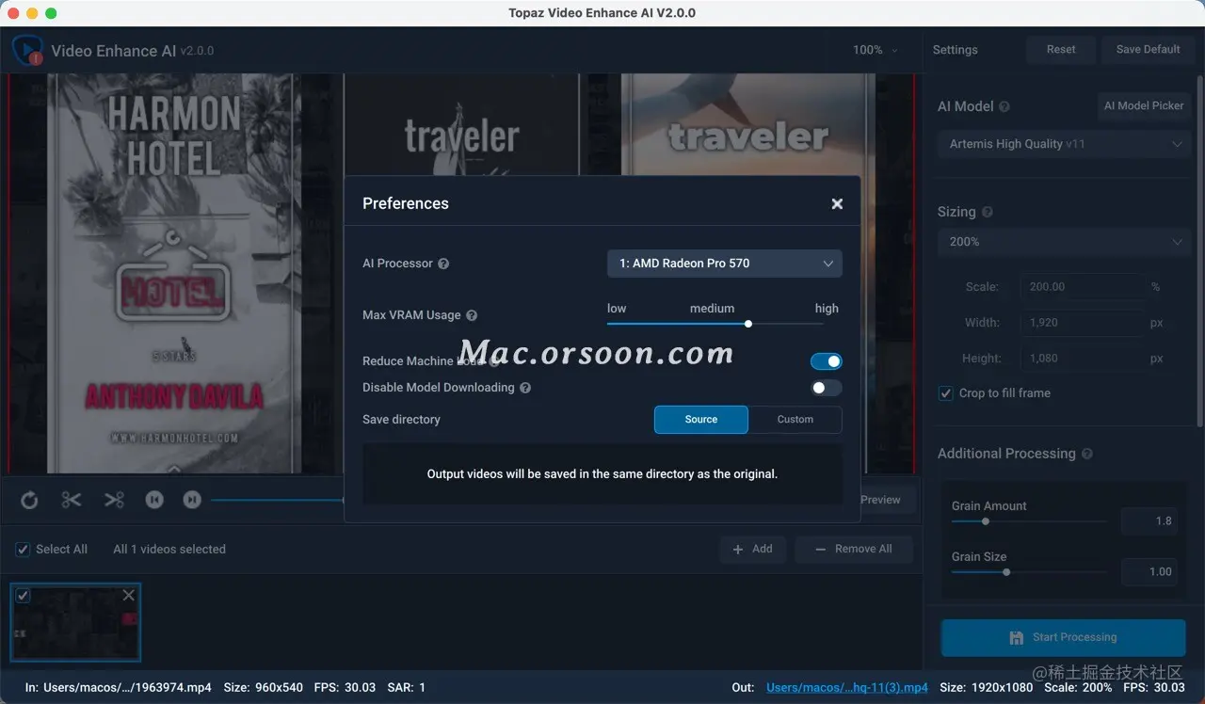Open help icon next to AI Processor

443,264
